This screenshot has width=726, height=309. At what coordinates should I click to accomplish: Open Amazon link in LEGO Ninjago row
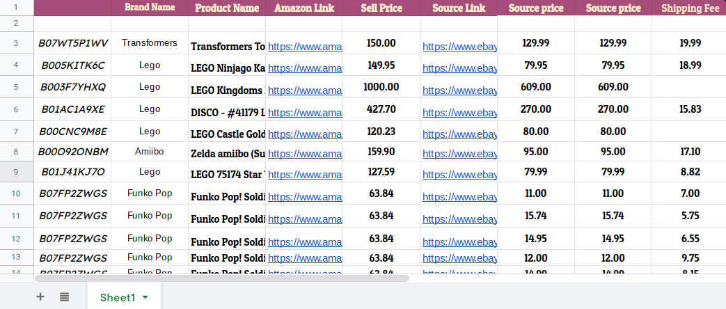click(305, 68)
